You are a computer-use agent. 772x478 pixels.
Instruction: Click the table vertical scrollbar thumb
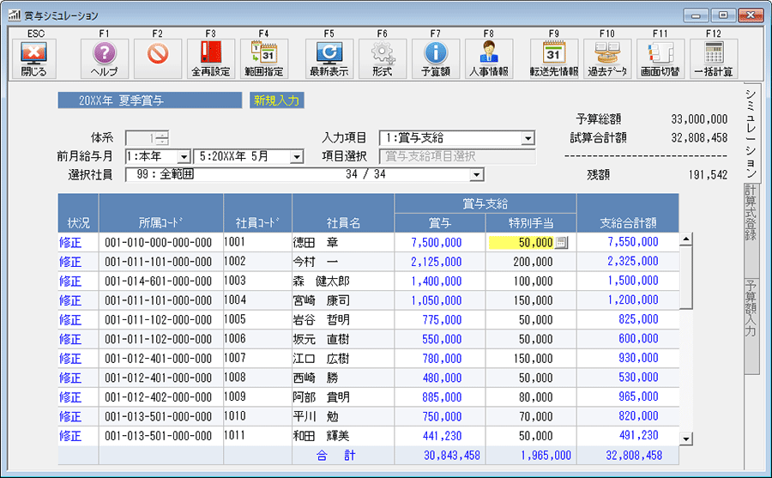(x=686, y=277)
